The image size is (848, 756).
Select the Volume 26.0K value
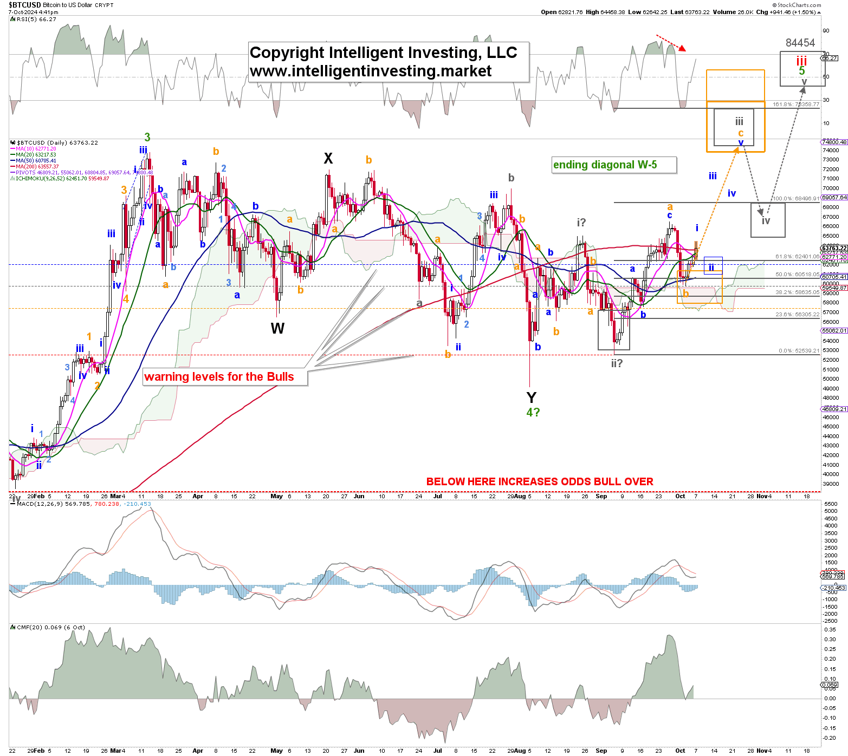click(x=733, y=12)
